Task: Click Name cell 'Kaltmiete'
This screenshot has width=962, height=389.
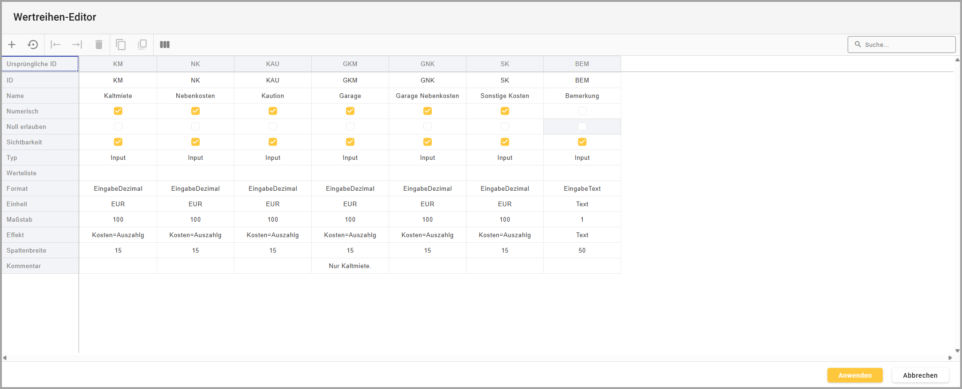Action: [118, 96]
